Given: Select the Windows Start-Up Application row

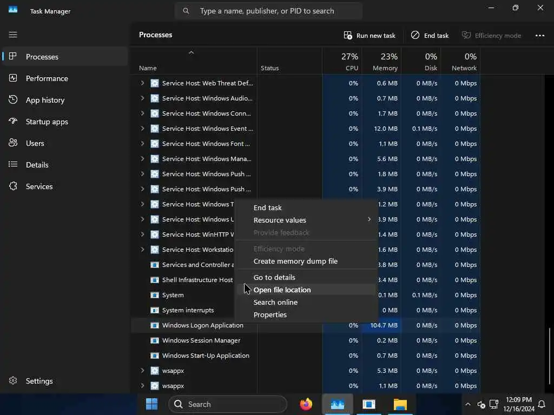Looking at the screenshot, I should (305, 356).
